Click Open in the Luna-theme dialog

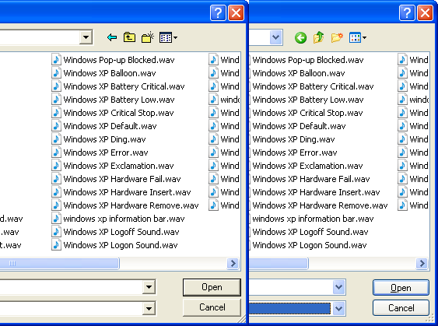pyautogui.click(x=401, y=287)
